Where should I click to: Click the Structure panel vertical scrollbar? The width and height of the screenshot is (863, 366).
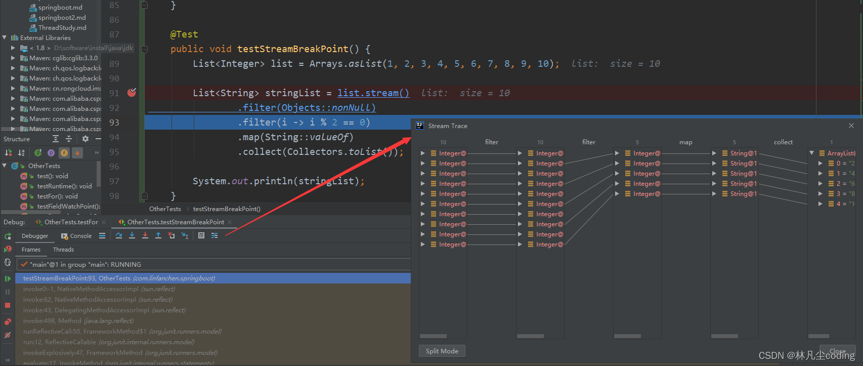click(98, 174)
